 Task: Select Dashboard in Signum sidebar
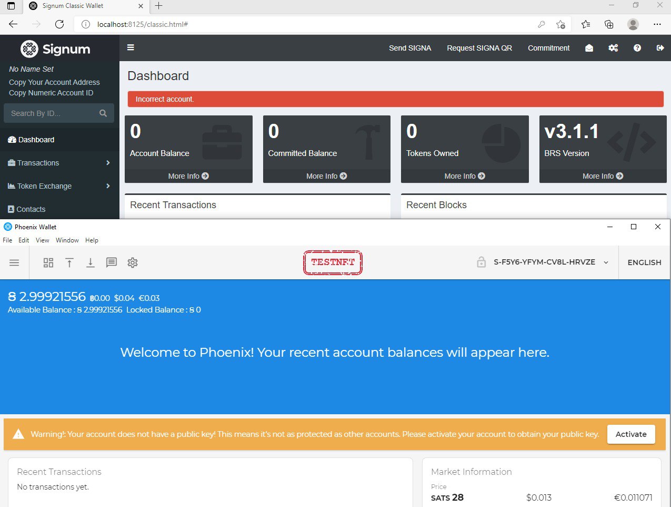coord(59,140)
